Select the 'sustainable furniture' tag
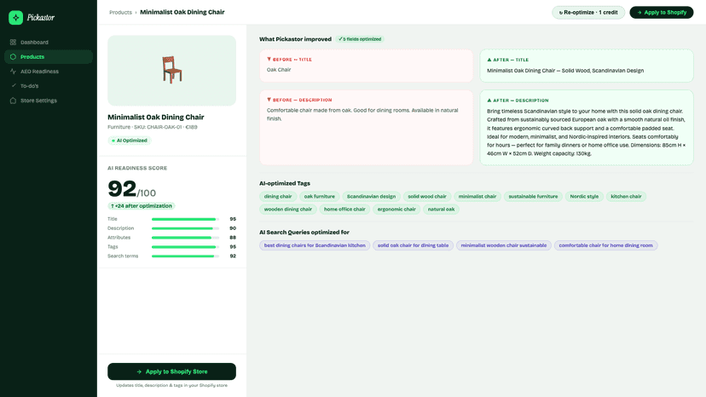This screenshot has width=706, height=397. 533,196
